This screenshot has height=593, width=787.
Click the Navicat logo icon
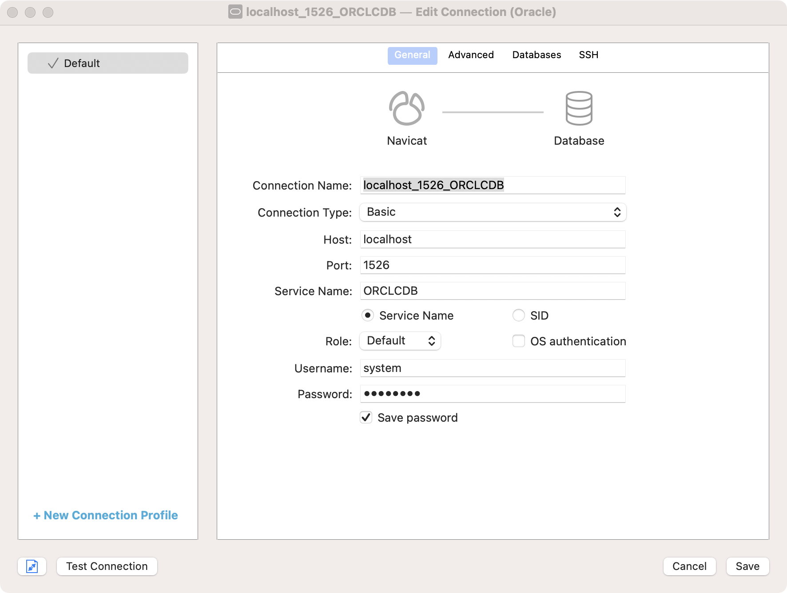pos(406,108)
